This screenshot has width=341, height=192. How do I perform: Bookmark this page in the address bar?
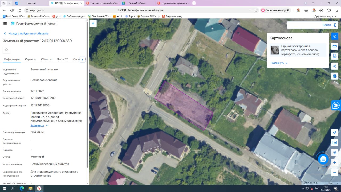click(x=256, y=10)
